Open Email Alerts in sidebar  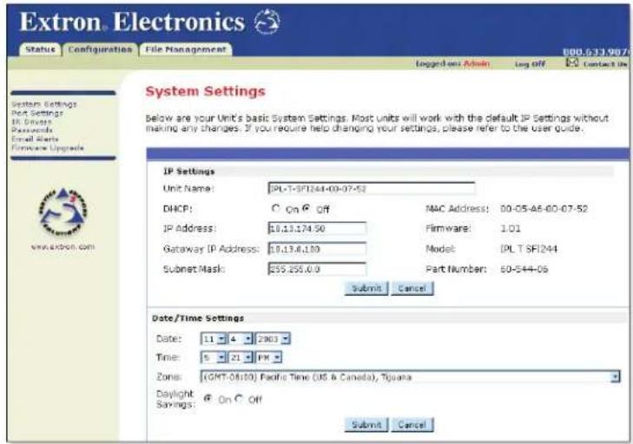pos(35,139)
